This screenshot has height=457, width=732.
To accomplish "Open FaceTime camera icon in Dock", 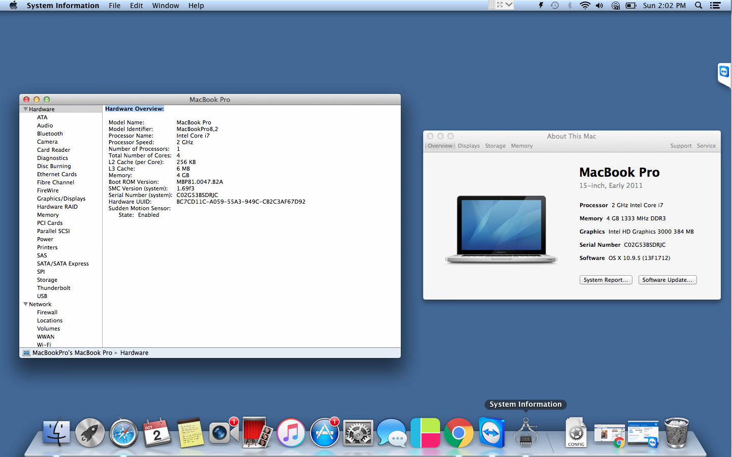I will [x=224, y=432].
